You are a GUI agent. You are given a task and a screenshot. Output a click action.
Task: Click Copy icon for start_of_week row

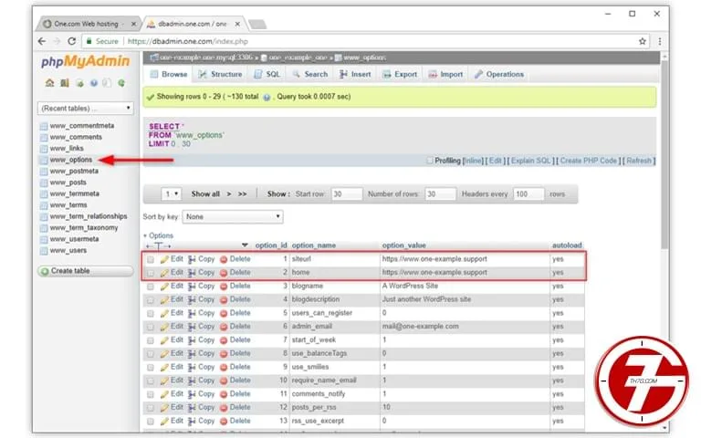[192, 340]
